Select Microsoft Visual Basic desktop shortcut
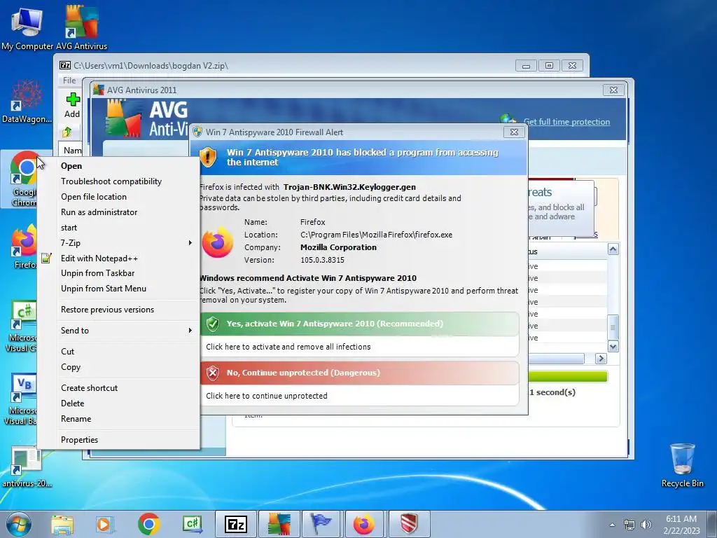 (21, 400)
